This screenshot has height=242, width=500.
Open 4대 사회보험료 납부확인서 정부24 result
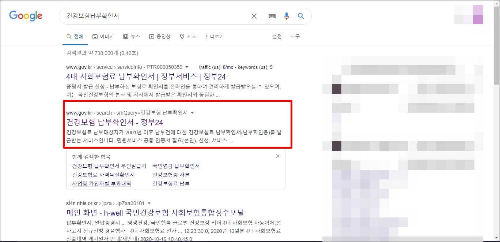pos(146,77)
